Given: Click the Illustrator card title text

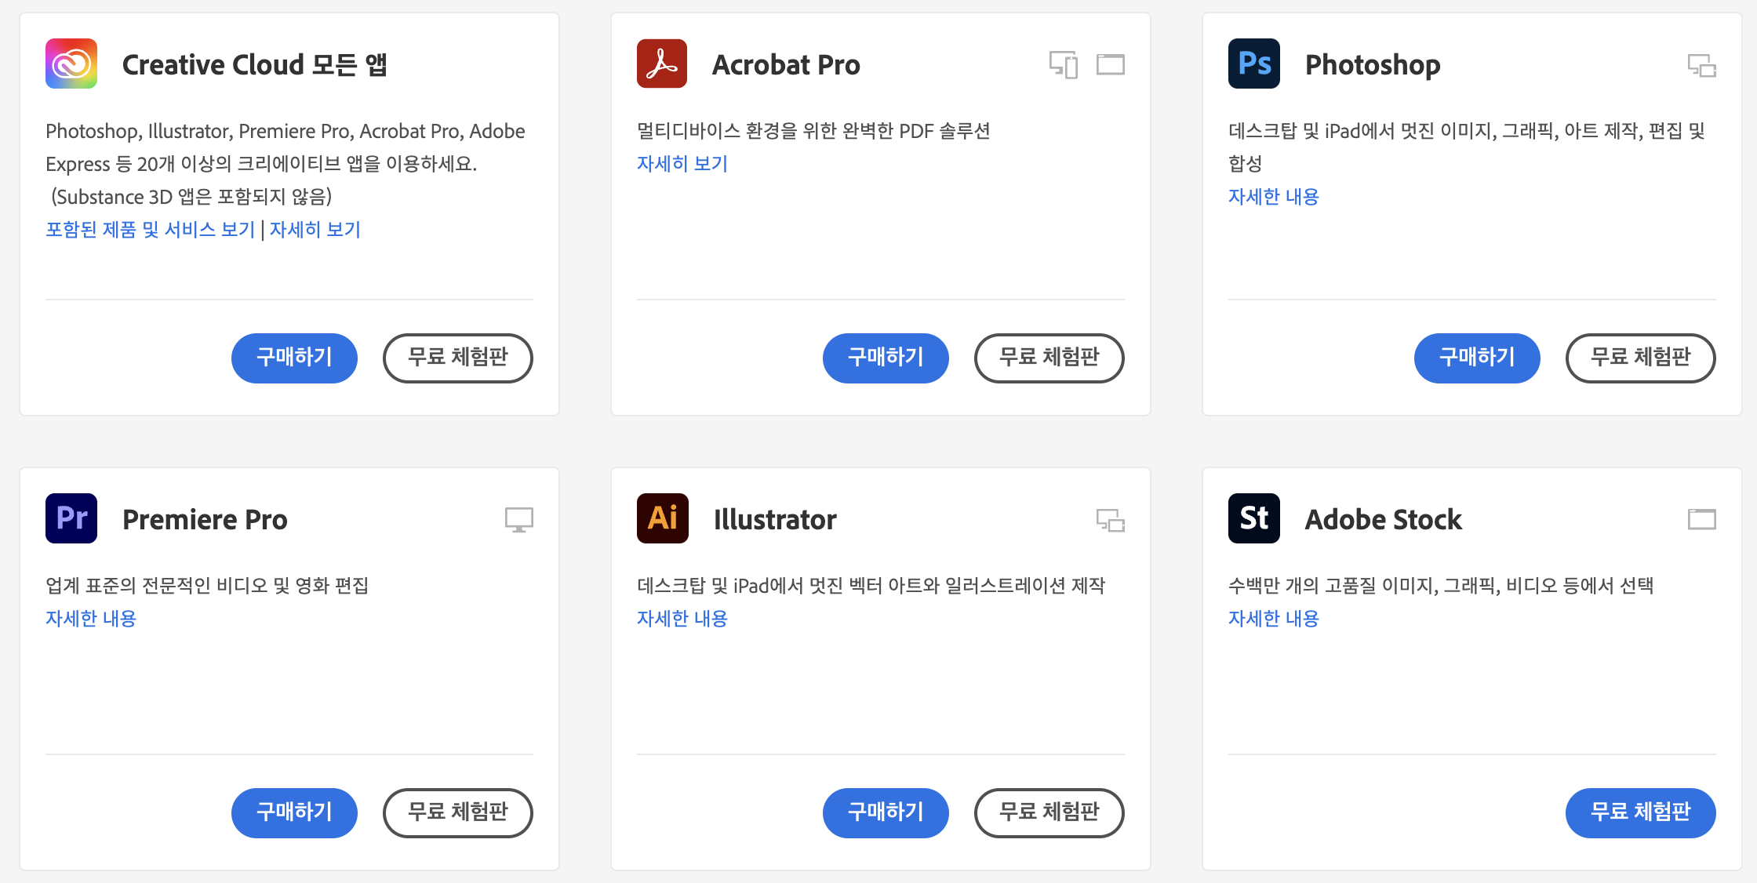Looking at the screenshot, I should (774, 519).
